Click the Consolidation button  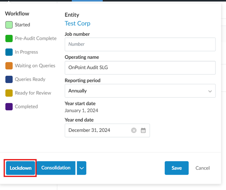pos(56,168)
